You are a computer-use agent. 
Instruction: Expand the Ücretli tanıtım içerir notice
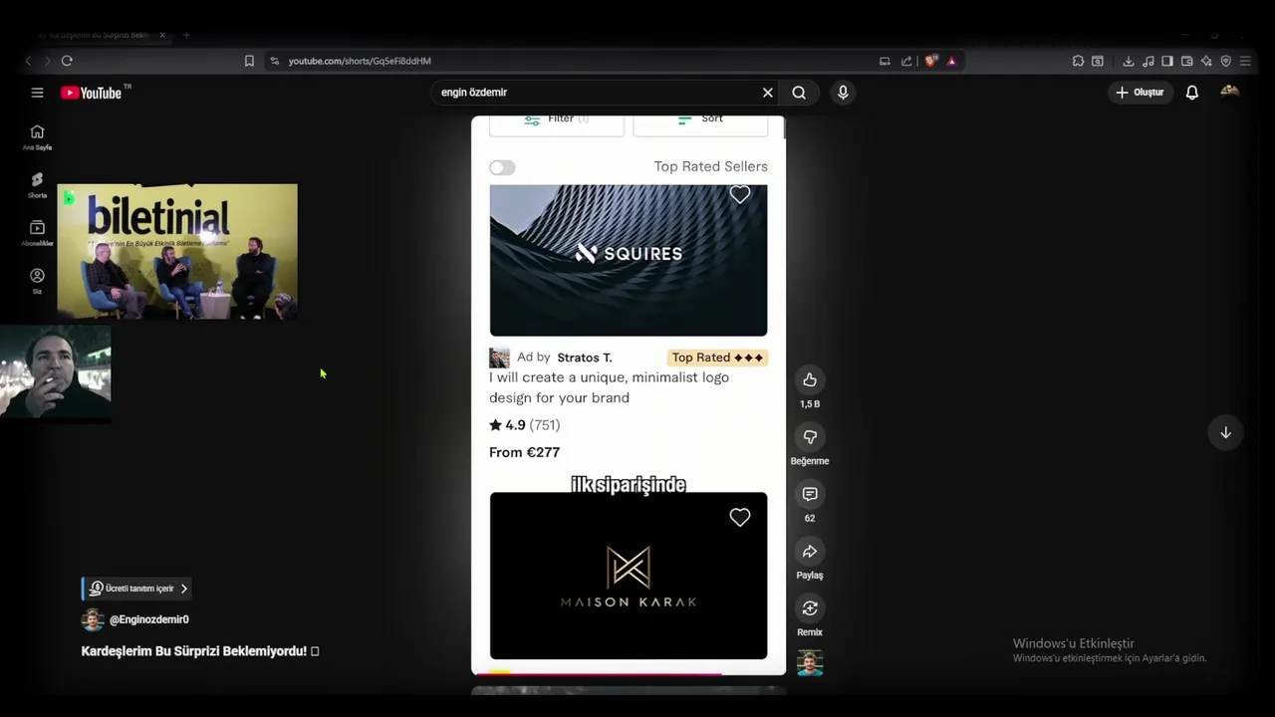click(137, 589)
